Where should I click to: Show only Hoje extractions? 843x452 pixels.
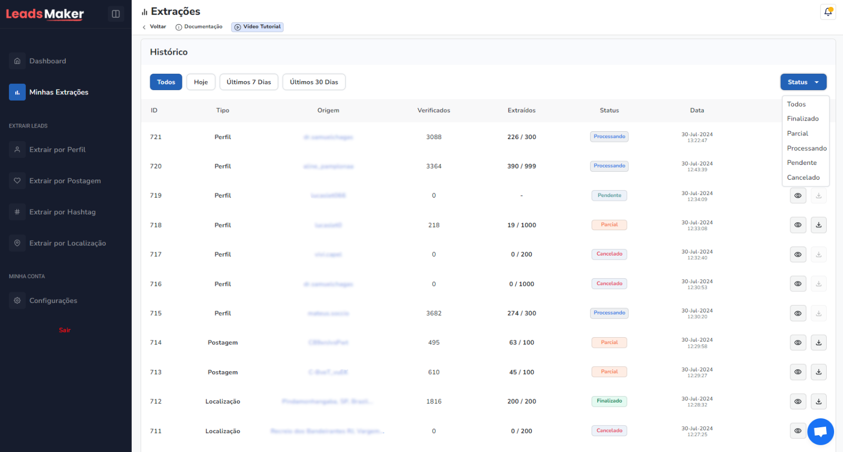tap(201, 82)
